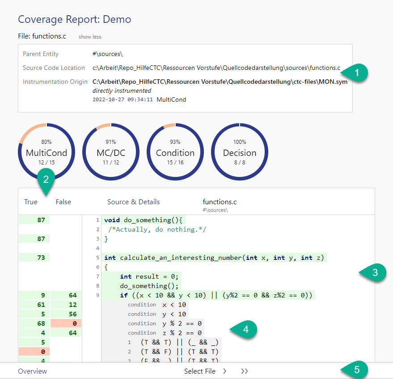Select the Condition coverage donut chart
Viewport: 393px width, 379px height.
click(x=175, y=152)
